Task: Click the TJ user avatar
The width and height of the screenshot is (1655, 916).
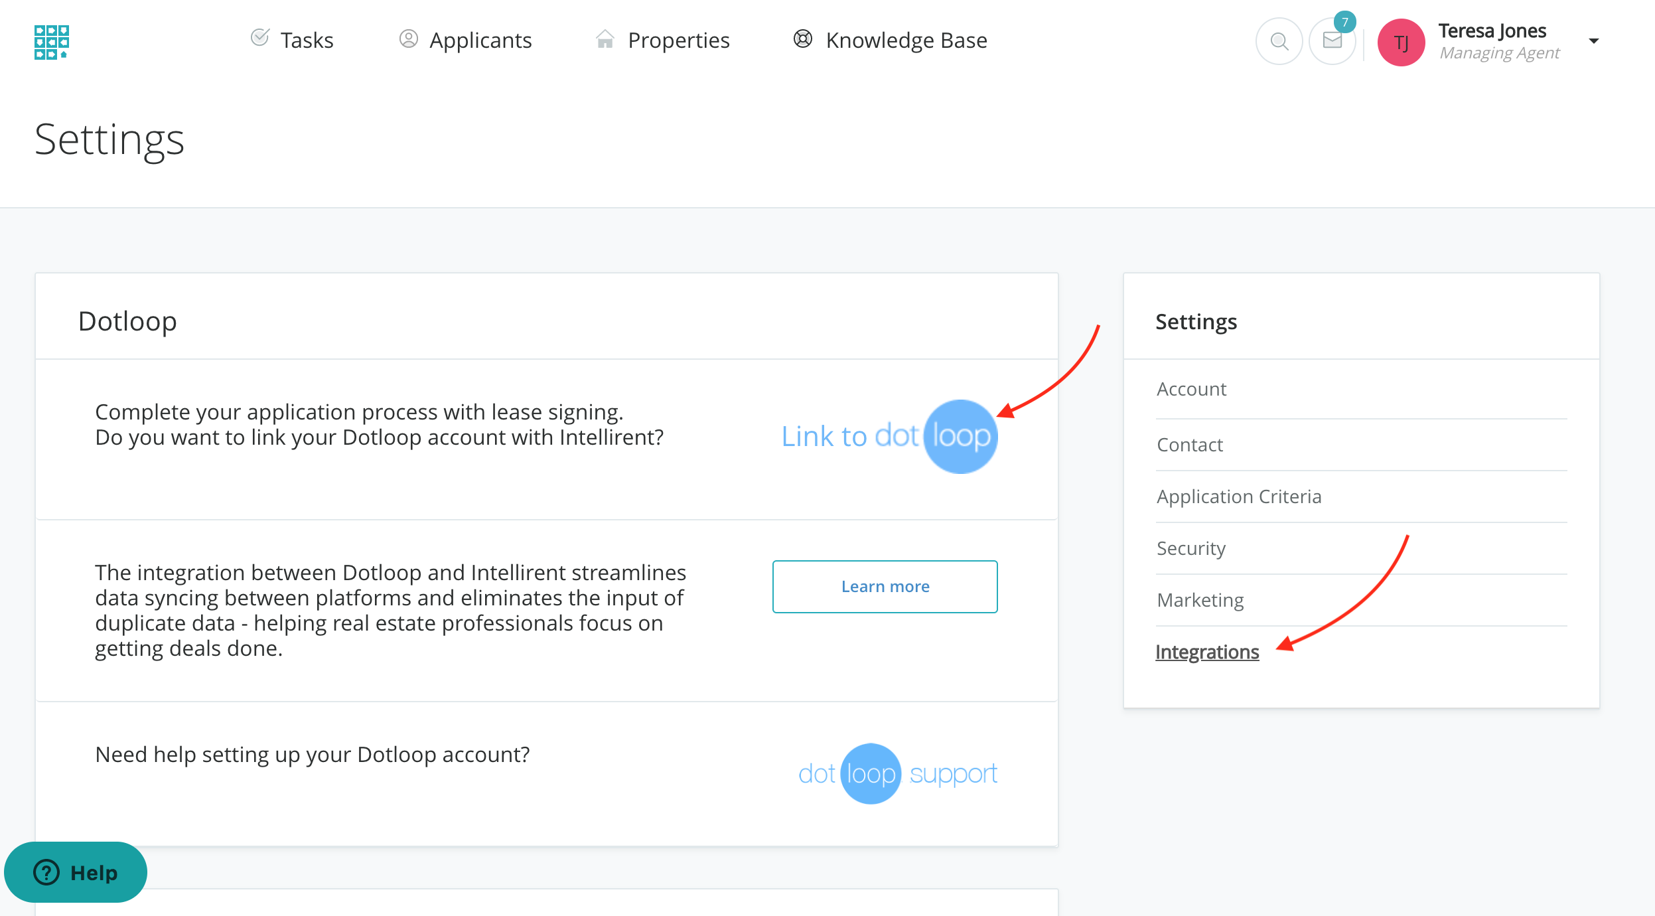Action: click(x=1401, y=42)
